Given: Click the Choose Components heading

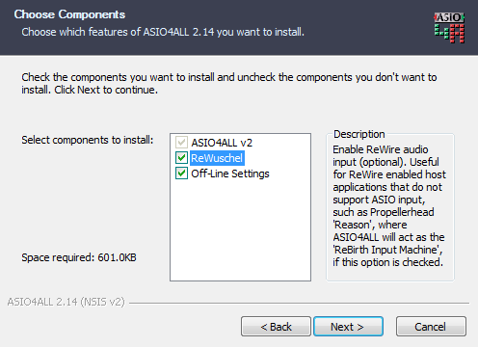Looking at the screenshot, I should click(x=69, y=14).
